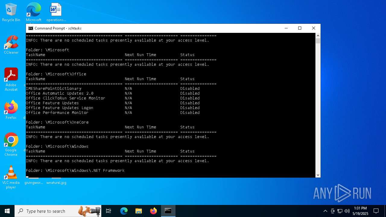Click the console scrollbar up arrow
386x217 pixels.
coord(318,35)
